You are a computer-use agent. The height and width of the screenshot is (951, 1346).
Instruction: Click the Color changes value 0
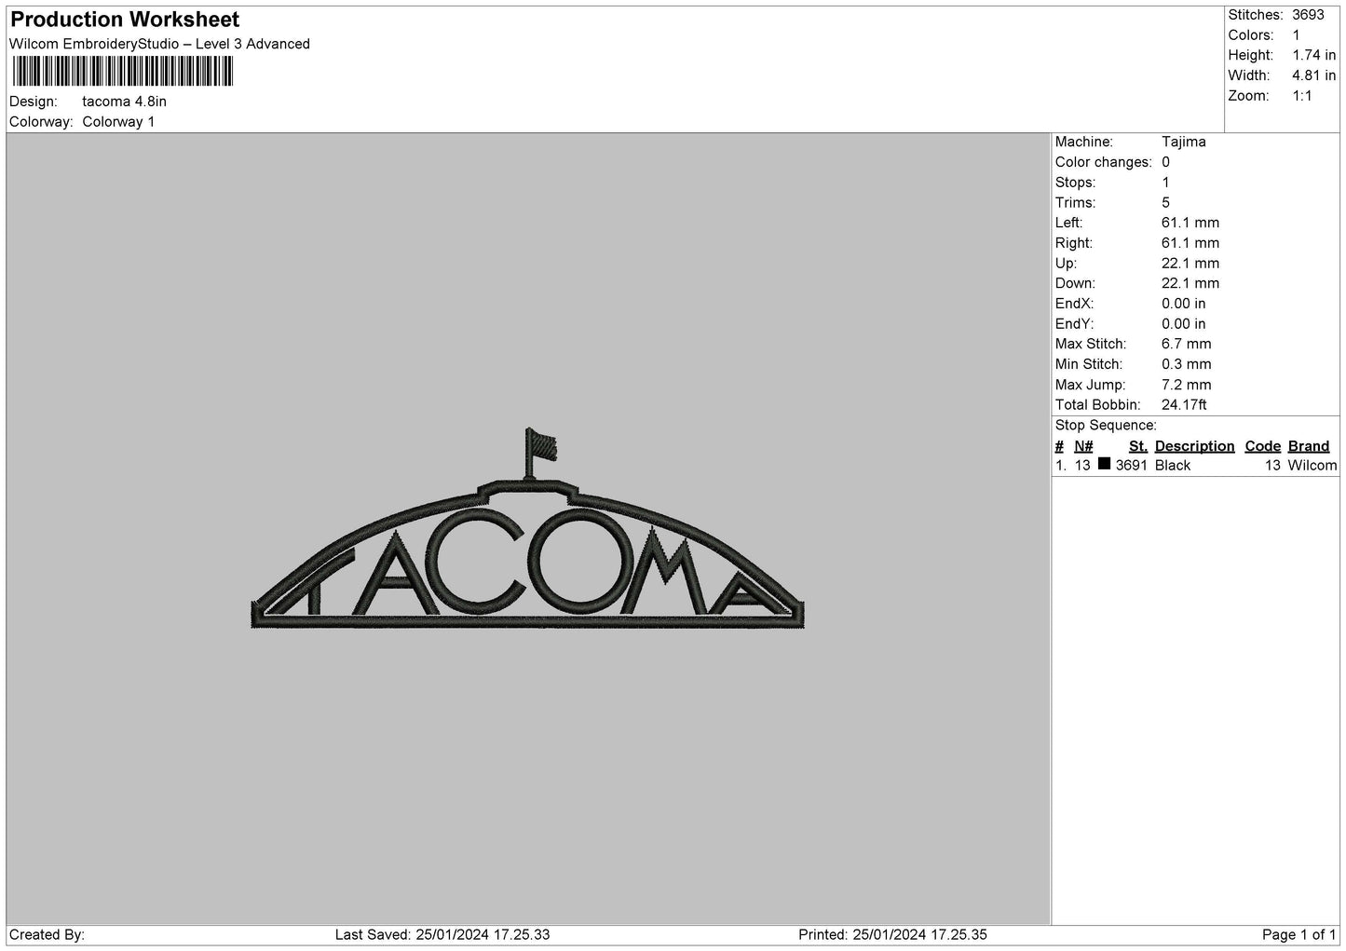click(x=1165, y=162)
